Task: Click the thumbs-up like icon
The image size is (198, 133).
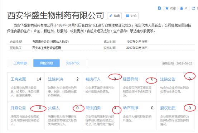Action: 181,8
